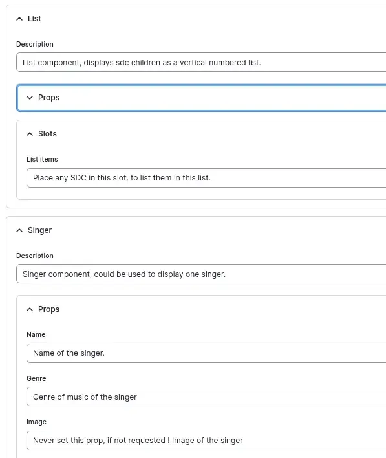This screenshot has height=458, width=386.
Task: Collapse the Slots panel chevron arrow
Action: [x=30, y=134]
